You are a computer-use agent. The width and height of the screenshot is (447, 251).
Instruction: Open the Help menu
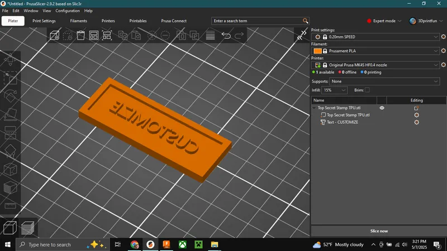tap(88, 11)
